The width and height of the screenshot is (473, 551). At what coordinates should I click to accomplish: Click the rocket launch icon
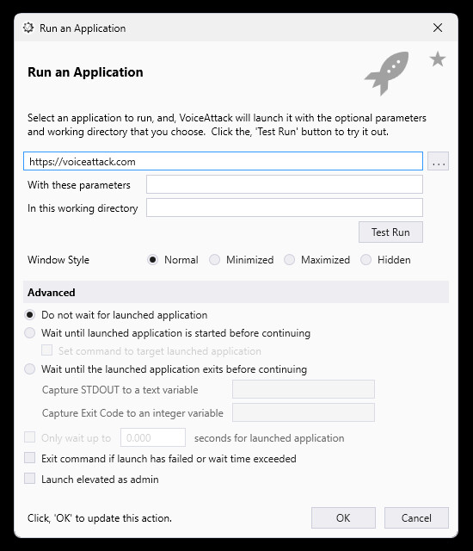pos(387,73)
